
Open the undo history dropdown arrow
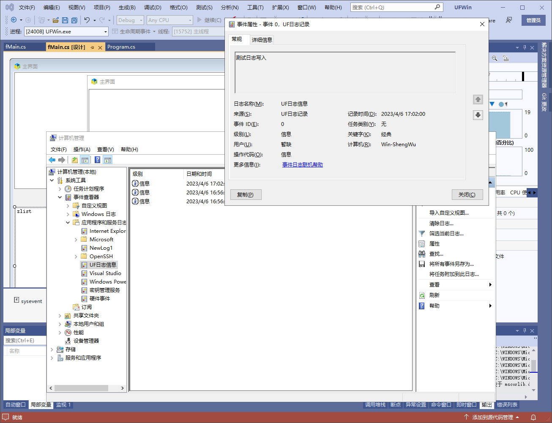94,20
